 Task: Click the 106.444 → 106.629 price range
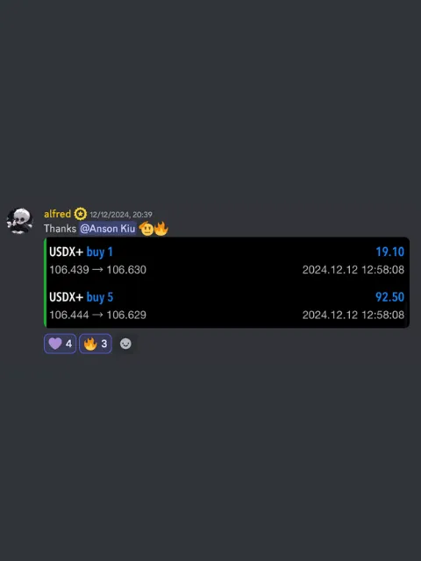[97, 315]
